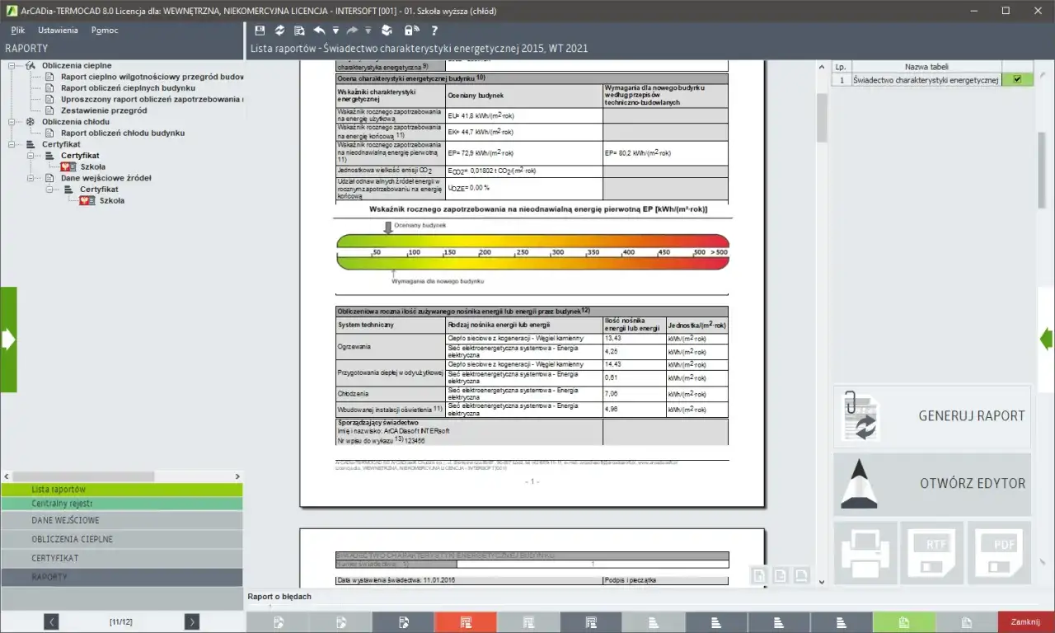Screen dimensions: 1055x633
Task: Click the undo arrow icon
Action: [319, 30]
